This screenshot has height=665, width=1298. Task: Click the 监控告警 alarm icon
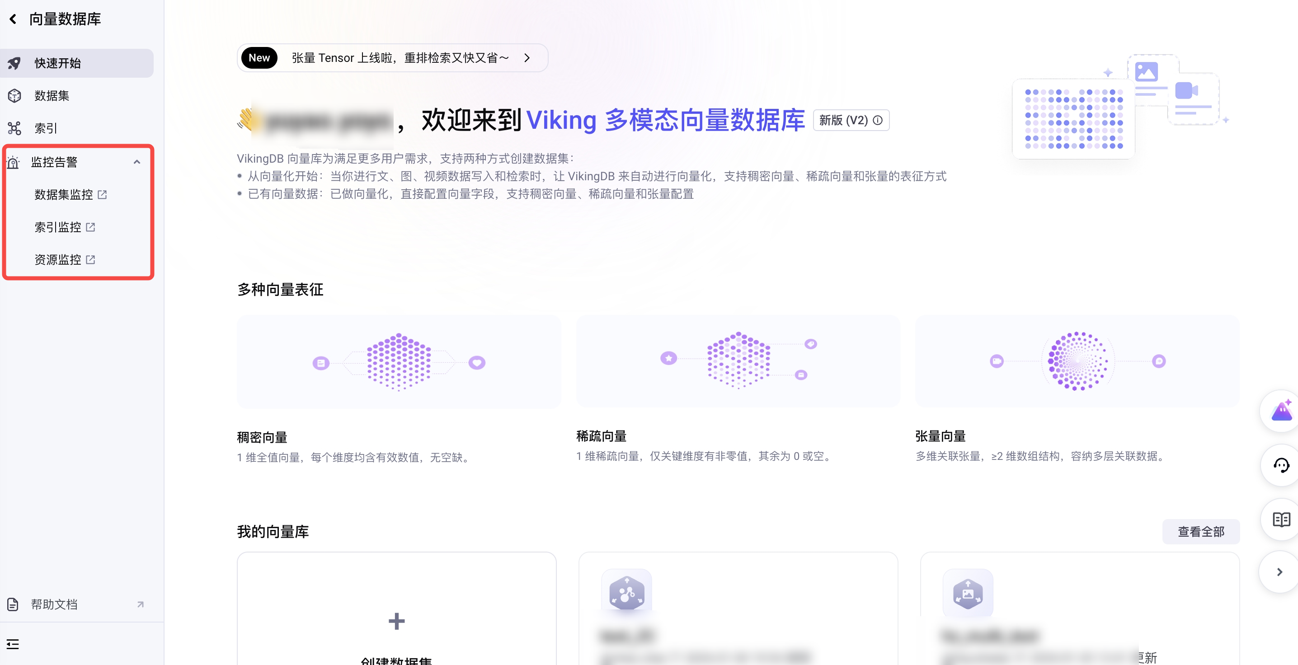point(13,162)
